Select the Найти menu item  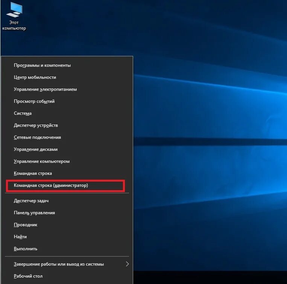pyautogui.click(x=67, y=237)
